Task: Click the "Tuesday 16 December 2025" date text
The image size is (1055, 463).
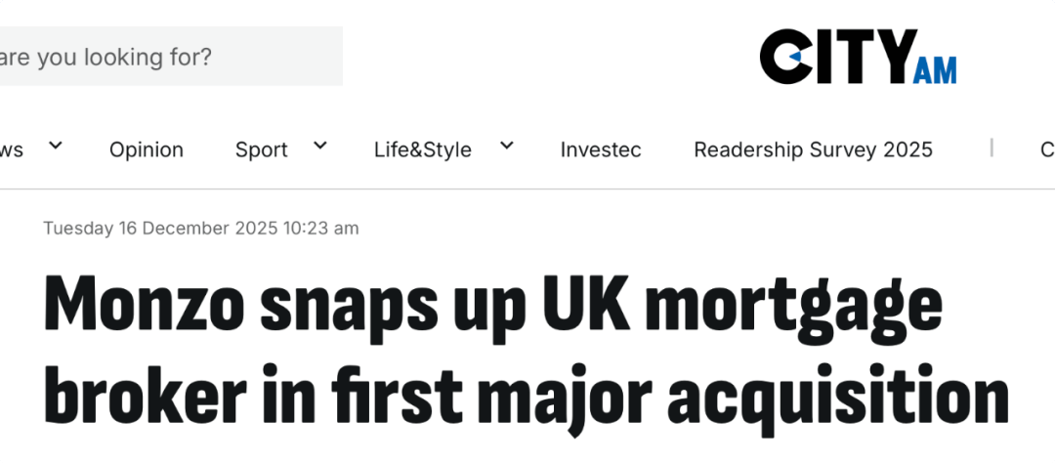Action: coord(160,229)
